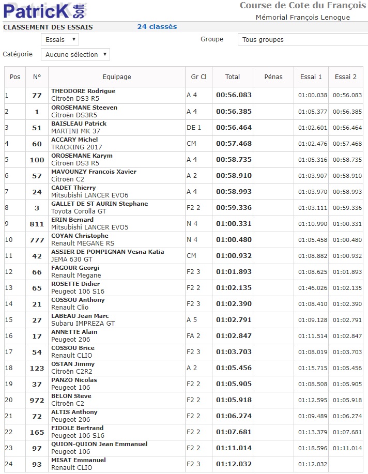Click the Essai 2 column header
This screenshot has height=474, width=368.
[346, 77]
